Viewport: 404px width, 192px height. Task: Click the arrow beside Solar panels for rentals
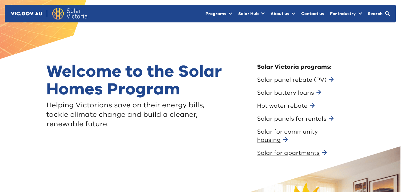[x=331, y=118]
